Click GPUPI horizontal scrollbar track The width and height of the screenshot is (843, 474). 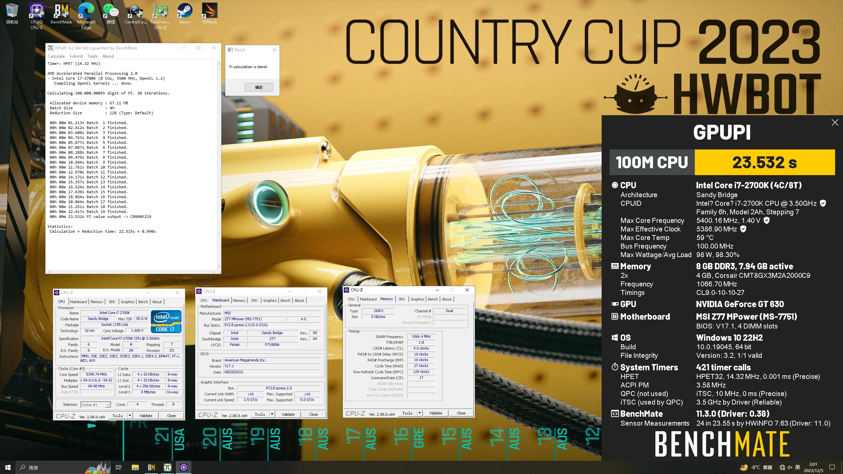tap(131, 272)
